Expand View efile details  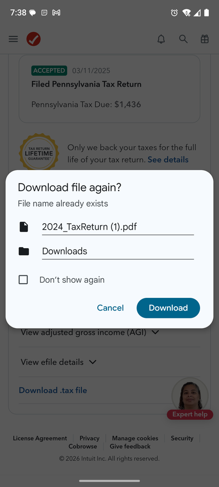[x=58, y=362]
